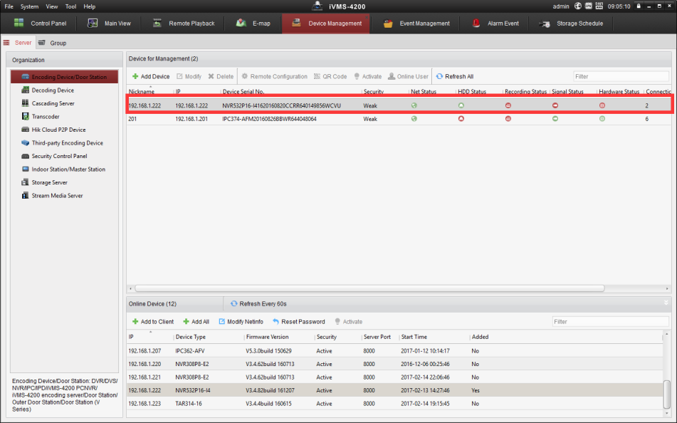This screenshot has height=423, width=677.
Task: Click the Refresh Every 60s icon
Action: click(x=233, y=303)
